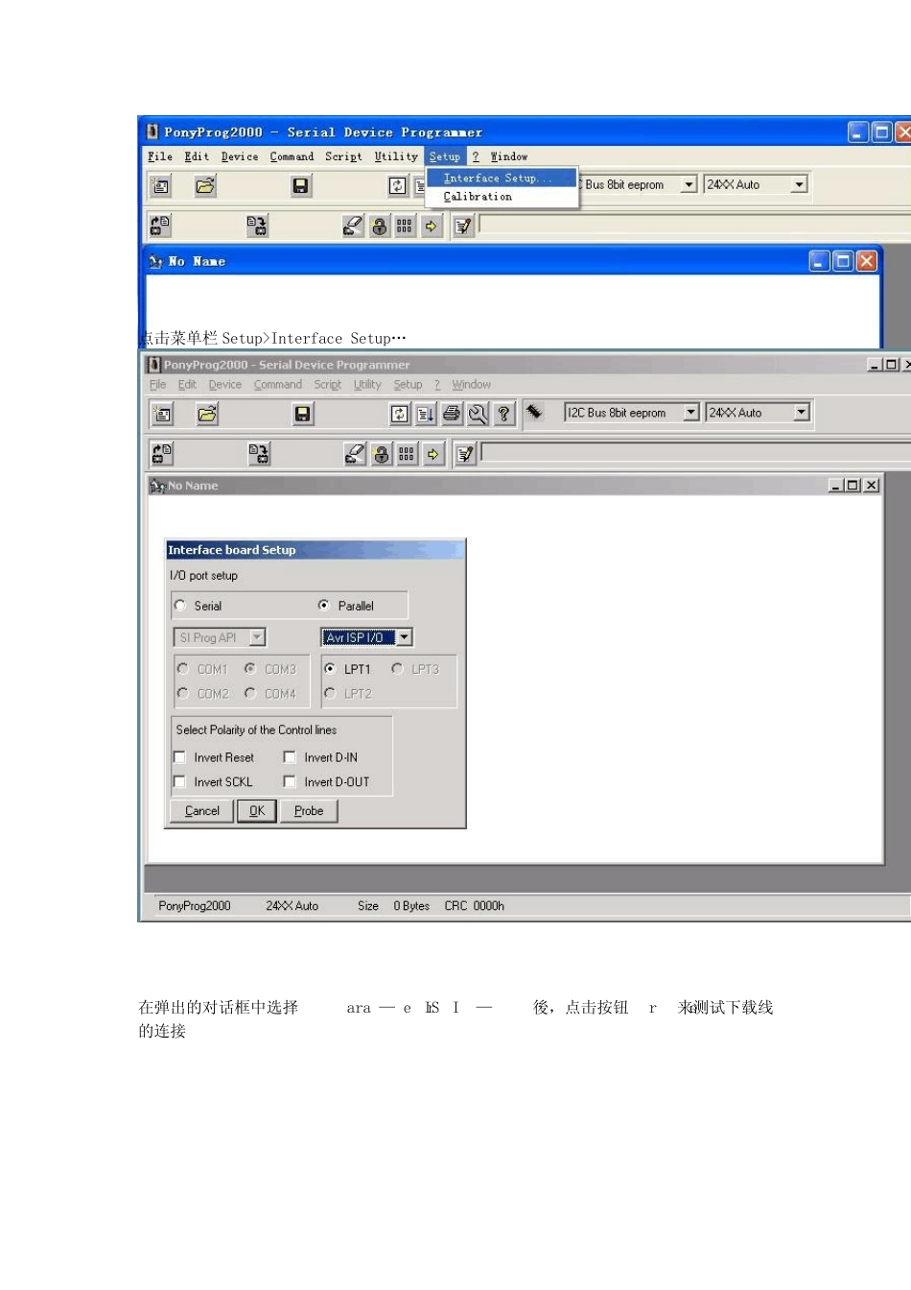Click Erase device icon in window showing Setup menu
Image resolution: width=911 pixels, height=1290 pixels.
tap(353, 226)
